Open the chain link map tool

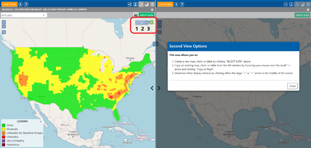point(146,23)
